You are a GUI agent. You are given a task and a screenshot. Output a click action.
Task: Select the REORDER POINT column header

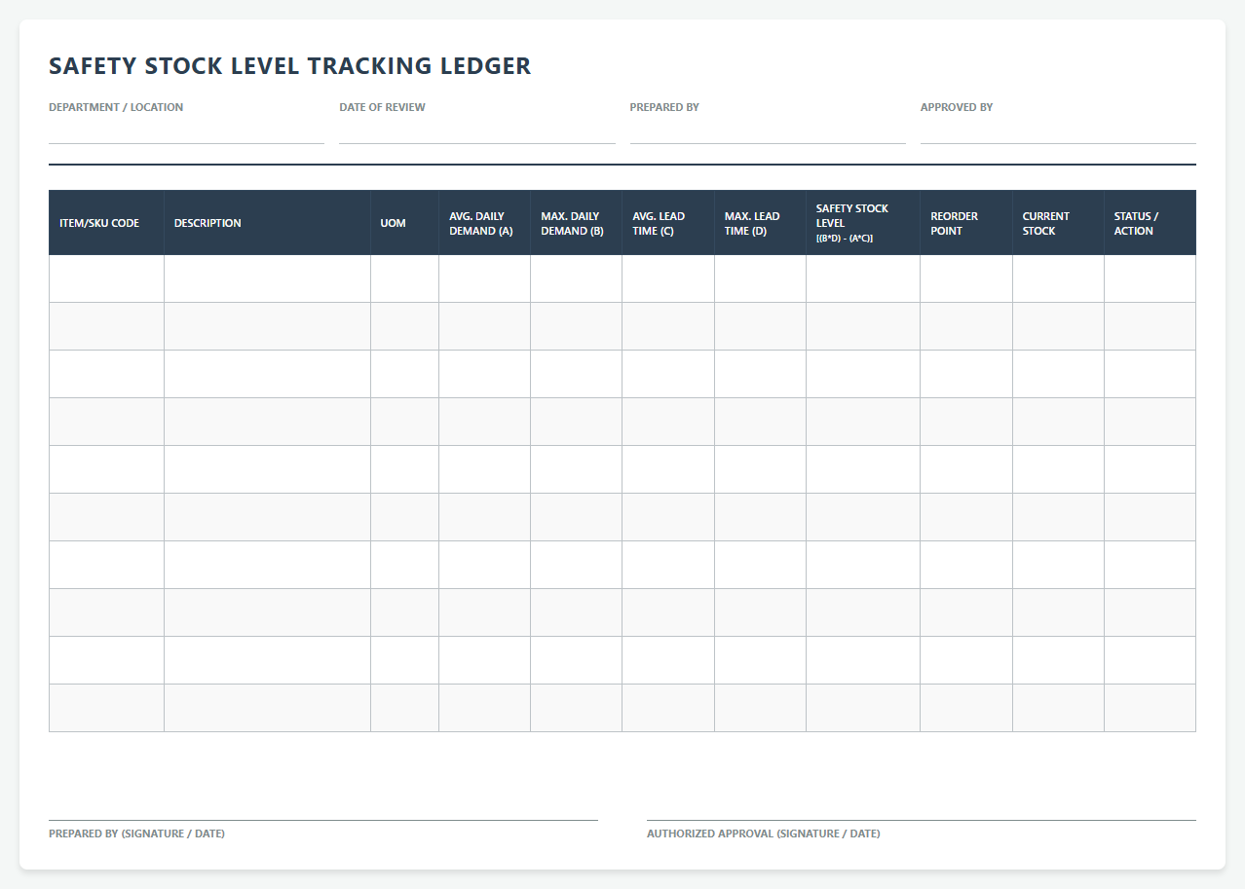(966, 223)
